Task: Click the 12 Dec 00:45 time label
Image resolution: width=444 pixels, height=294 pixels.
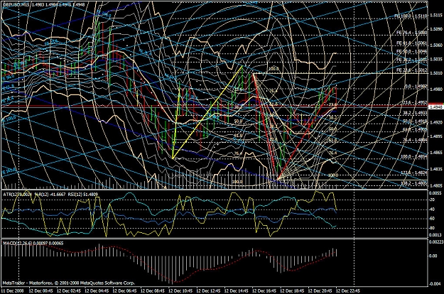Action: point(40,291)
